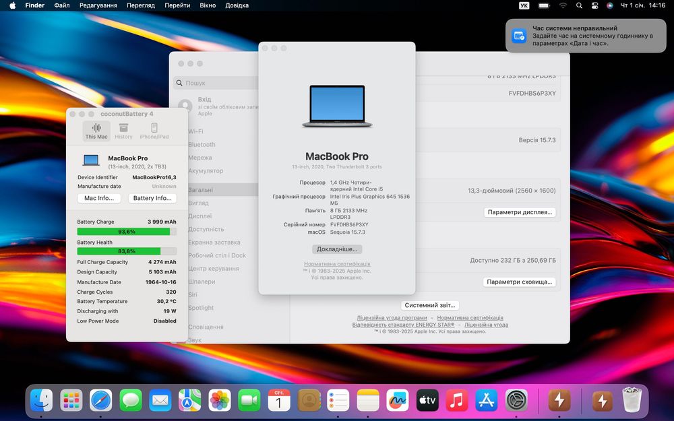Open battery status in the menu bar
Screen dimensions: 674x421
coord(544,5)
